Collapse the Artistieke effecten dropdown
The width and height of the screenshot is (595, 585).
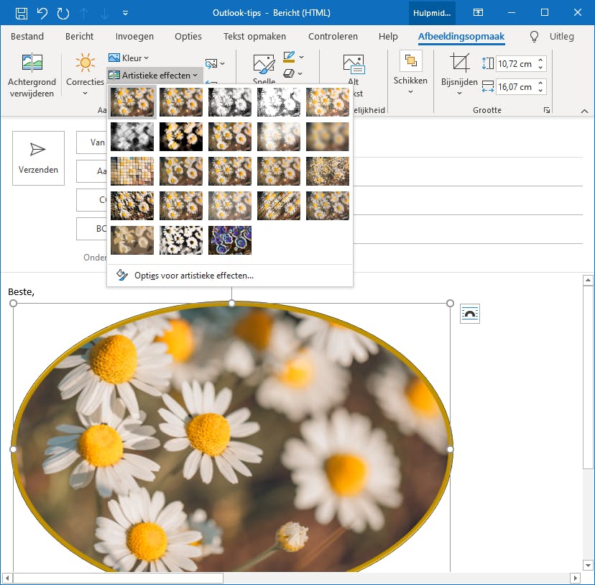pyautogui.click(x=154, y=75)
